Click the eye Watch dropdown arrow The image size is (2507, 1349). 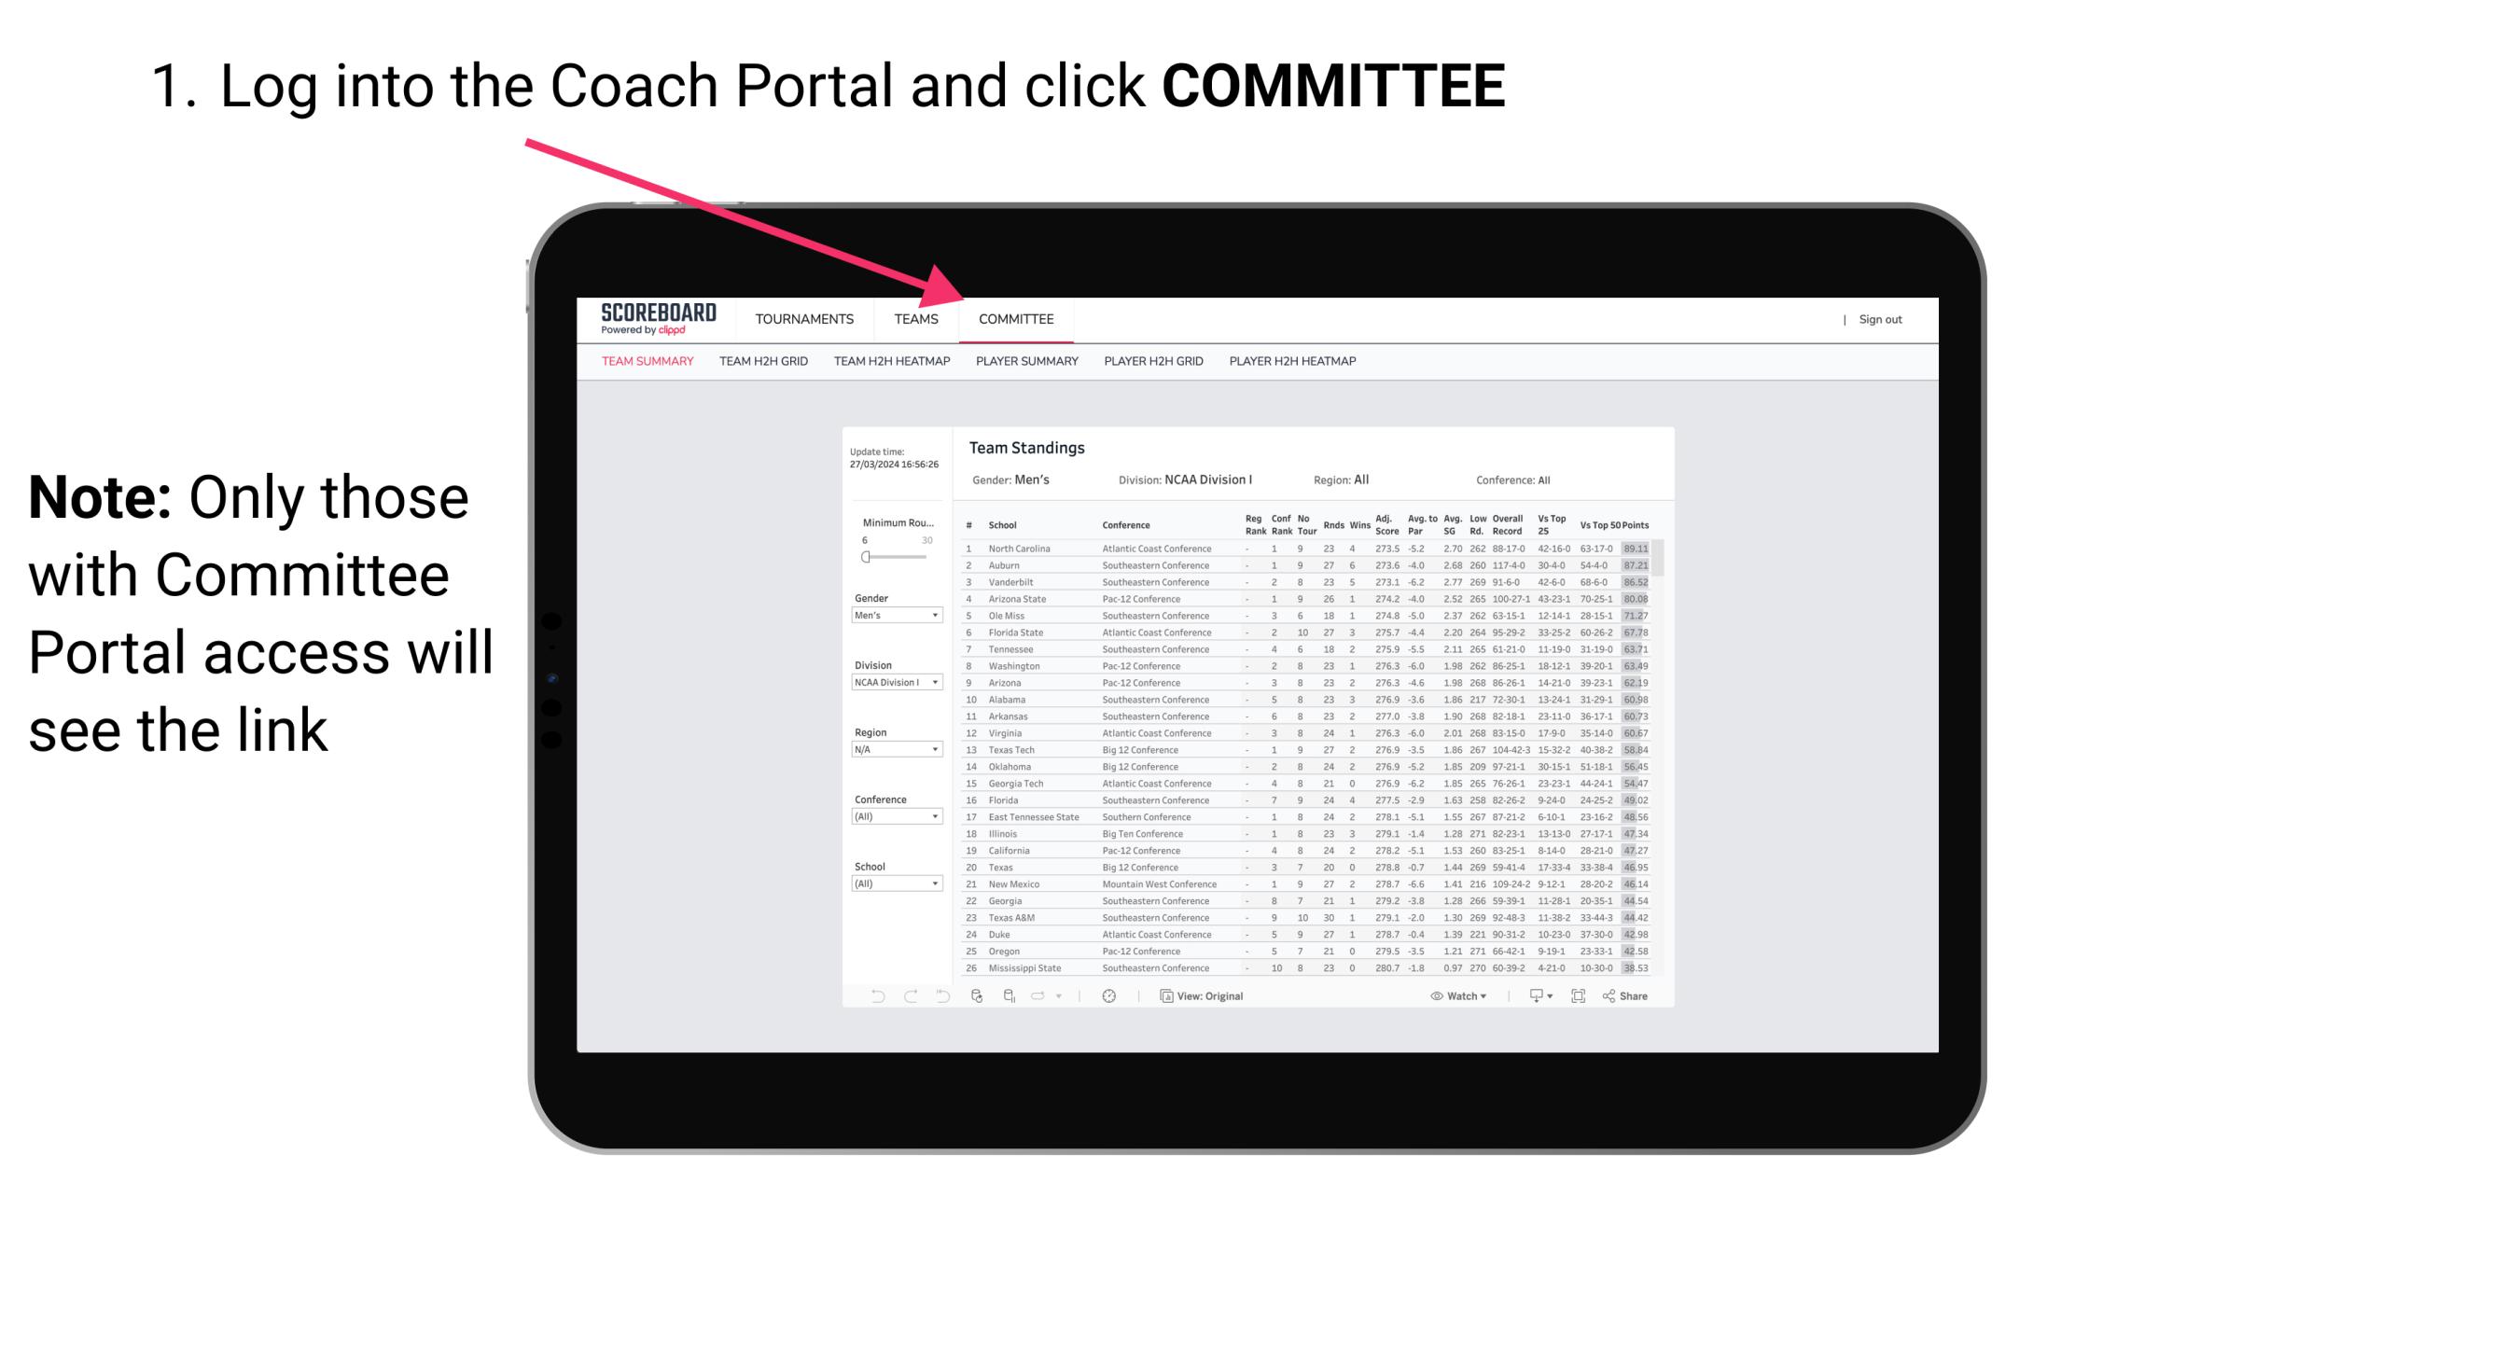coord(1483,996)
